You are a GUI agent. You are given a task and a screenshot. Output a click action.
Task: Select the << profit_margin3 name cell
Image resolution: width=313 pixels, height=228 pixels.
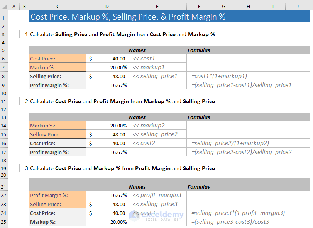click(157, 195)
